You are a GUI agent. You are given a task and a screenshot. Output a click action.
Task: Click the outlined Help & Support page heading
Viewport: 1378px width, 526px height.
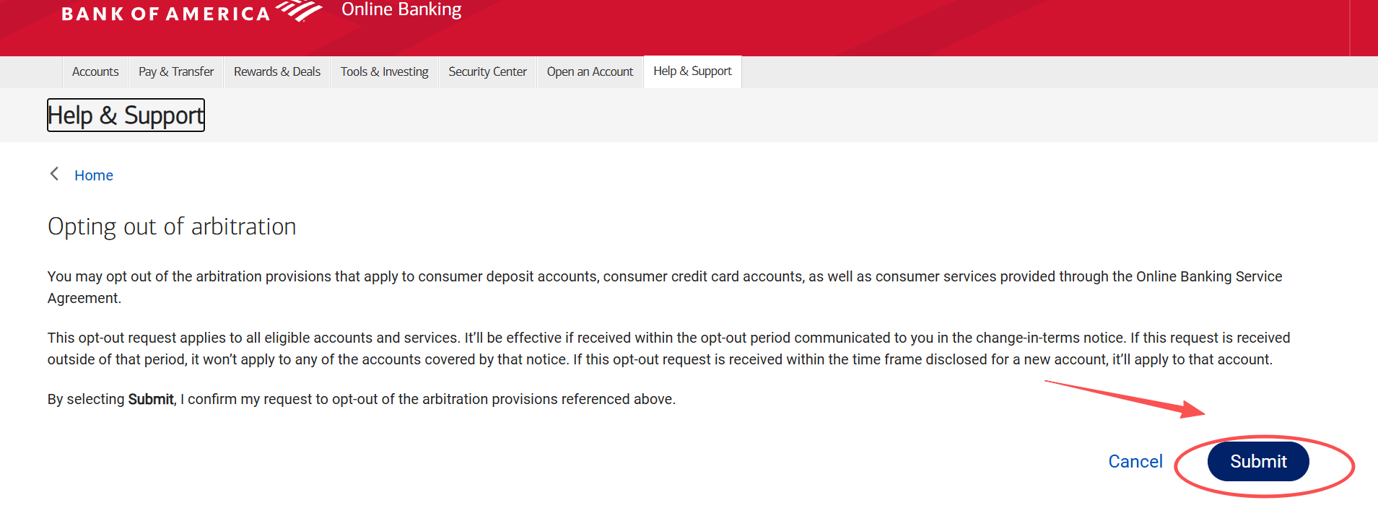pyautogui.click(x=126, y=115)
